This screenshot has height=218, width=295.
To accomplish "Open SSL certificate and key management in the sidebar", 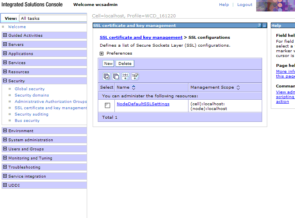I will [51, 108].
